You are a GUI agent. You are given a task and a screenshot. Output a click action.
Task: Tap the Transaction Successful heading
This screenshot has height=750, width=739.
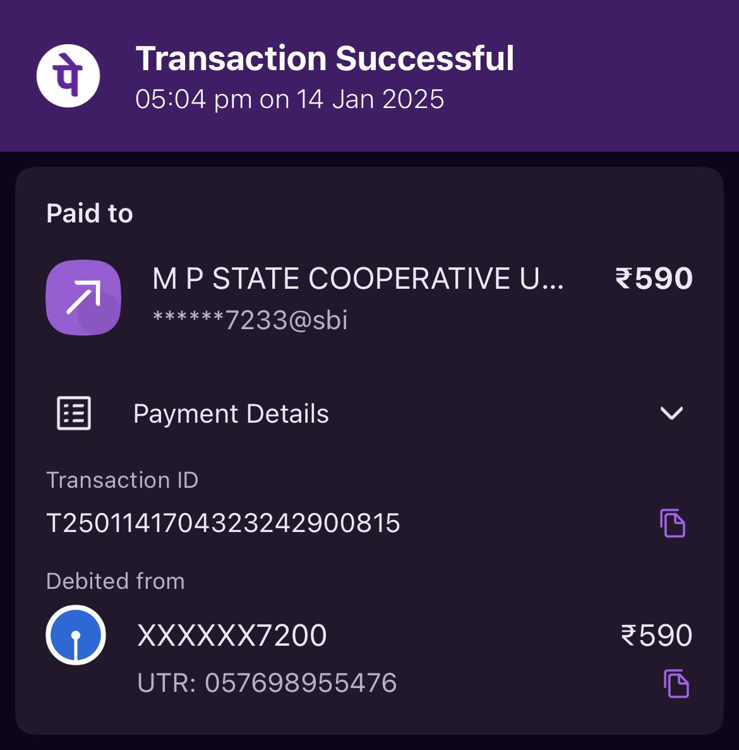click(x=325, y=58)
